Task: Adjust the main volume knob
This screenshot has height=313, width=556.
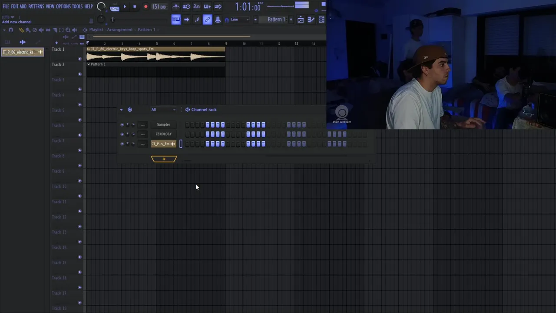Action: pyautogui.click(x=101, y=7)
